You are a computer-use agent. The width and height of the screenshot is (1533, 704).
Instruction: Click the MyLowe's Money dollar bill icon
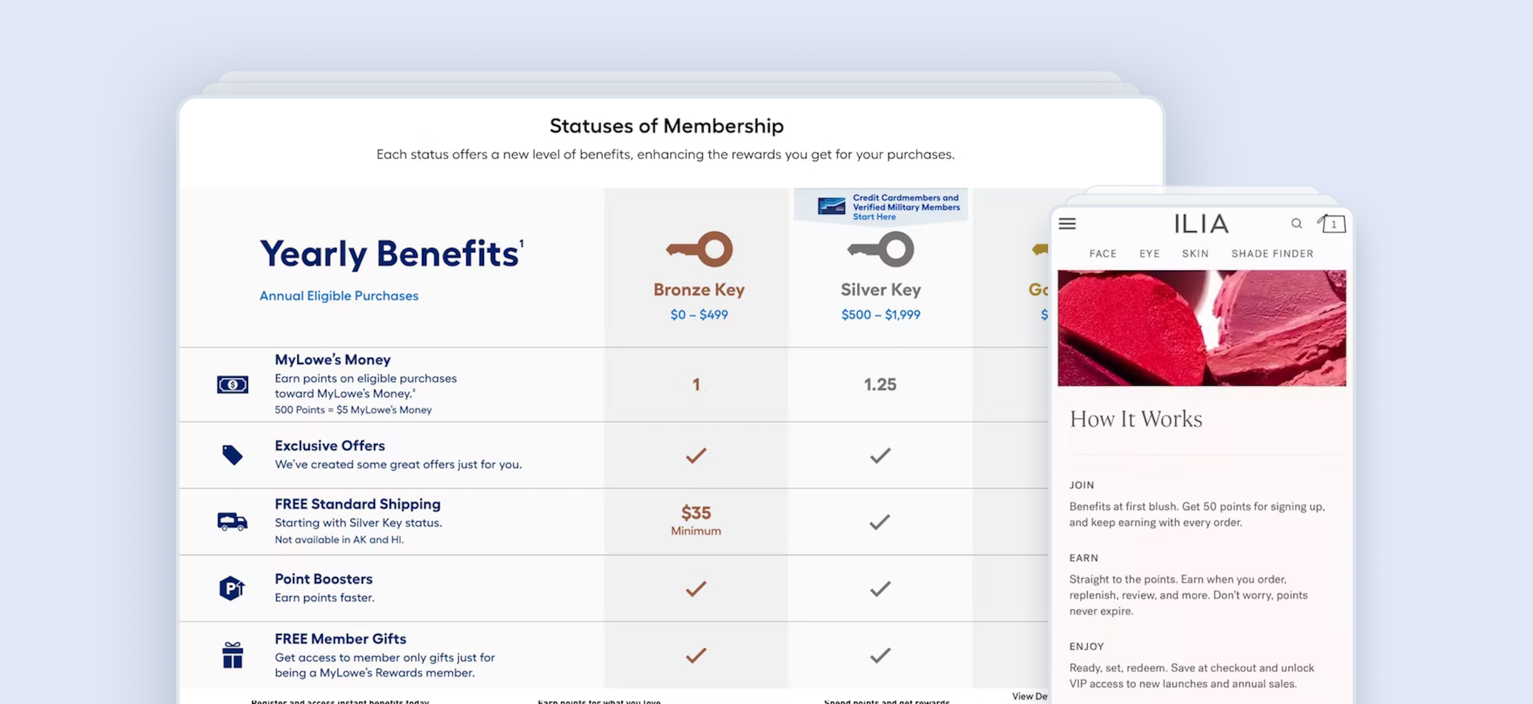point(233,385)
